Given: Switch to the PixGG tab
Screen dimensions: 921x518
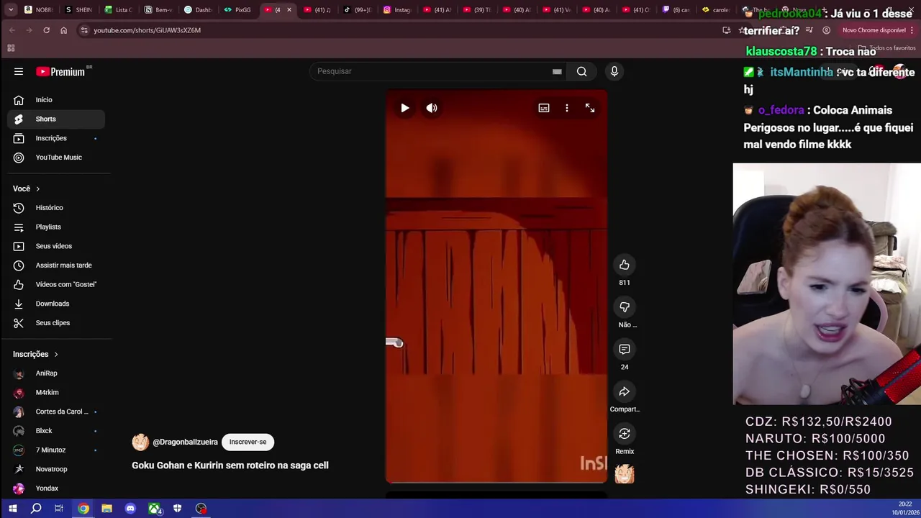Looking at the screenshot, I should click(237, 10).
